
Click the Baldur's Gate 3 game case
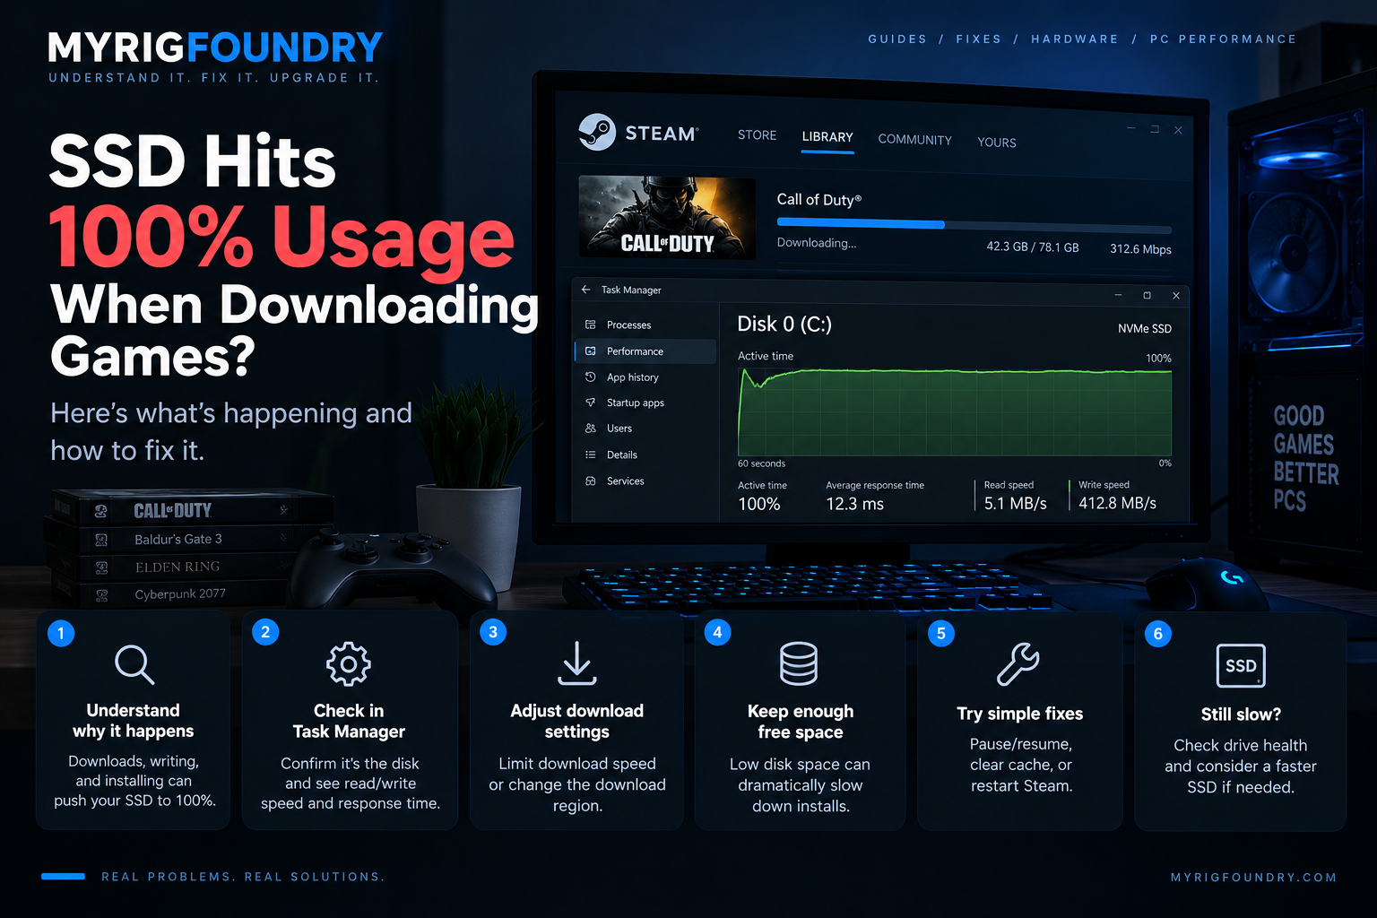(188, 539)
